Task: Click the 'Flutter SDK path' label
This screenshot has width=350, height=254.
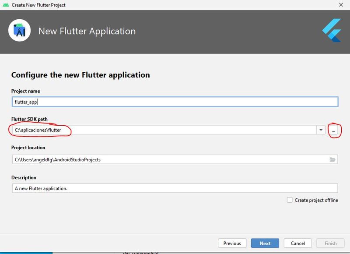Action: click(x=29, y=119)
